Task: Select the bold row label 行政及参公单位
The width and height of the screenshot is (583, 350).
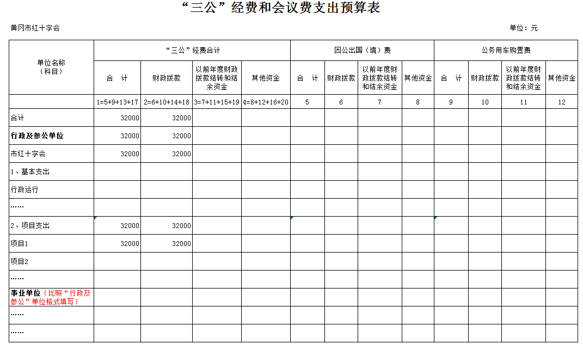Action: 37,136
